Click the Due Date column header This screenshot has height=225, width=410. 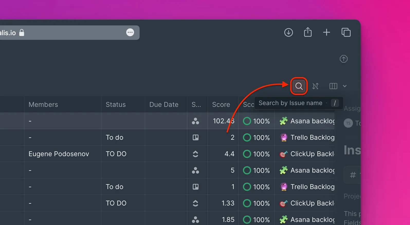pos(164,105)
